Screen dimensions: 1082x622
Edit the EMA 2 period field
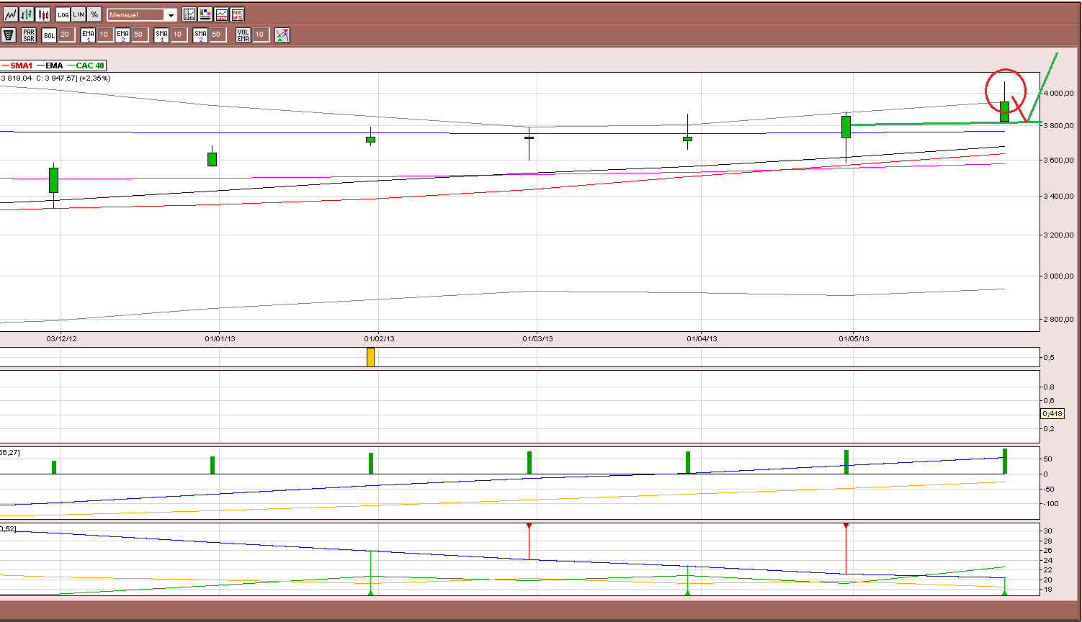coord(139,35)
